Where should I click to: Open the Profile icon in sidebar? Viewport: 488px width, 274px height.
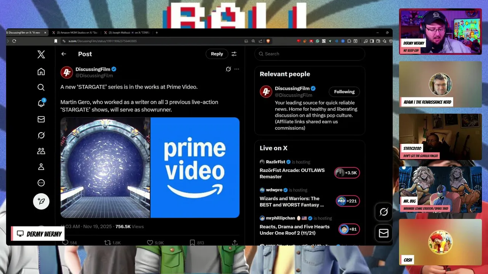pyautogui.click(x=41, y=167)
